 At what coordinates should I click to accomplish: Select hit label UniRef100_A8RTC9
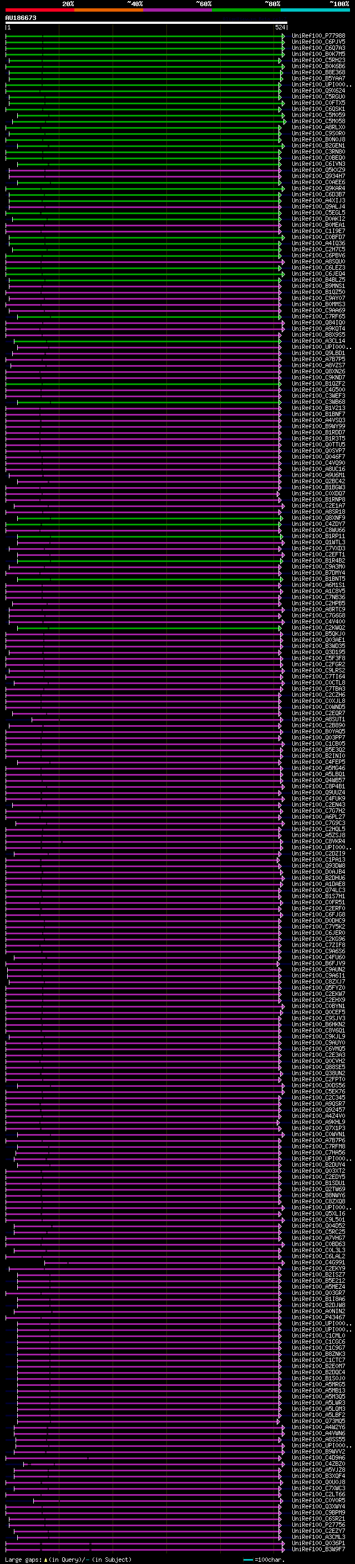[x=318, y=609]
